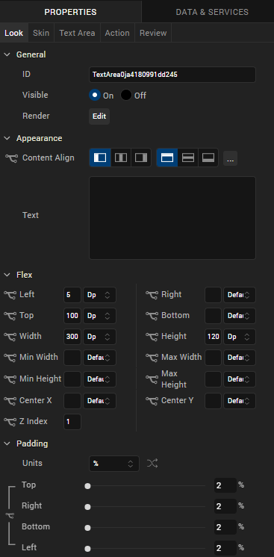Viewport: 274px width, 557px height.
Task: Open the Left unit Dp dropdown
Action: (x=99, y=295)
